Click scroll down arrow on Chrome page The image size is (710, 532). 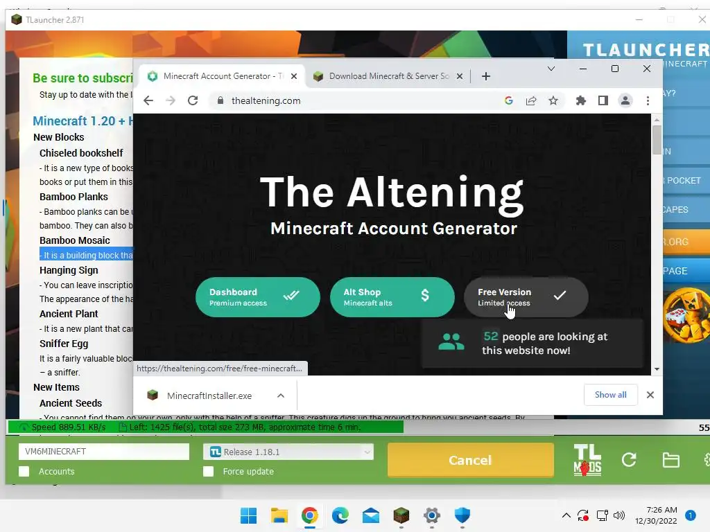click(657, 369)
